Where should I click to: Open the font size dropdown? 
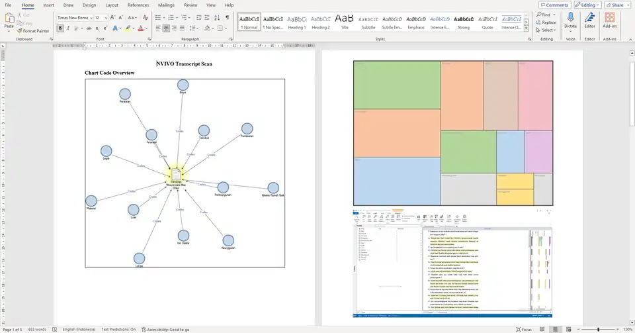[106, 18]
